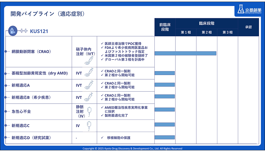Select the 新規適応C preclinical progress bar
Viewport: 265px width, 152px height.
click(165, 125)
